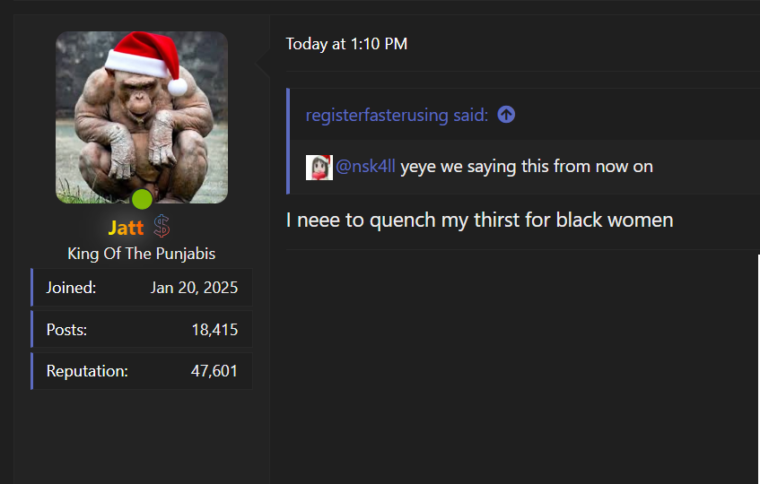Screen dimensions: 760x484
Task: Click the join date "Jan 20, 2025"
Action: tap(194, 288)
